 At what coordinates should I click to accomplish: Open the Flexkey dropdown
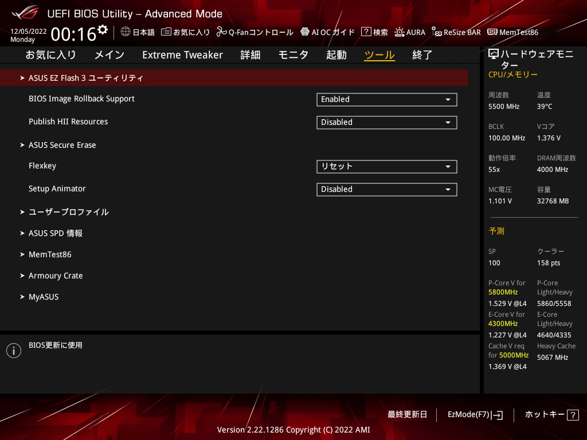click(386, 167)
